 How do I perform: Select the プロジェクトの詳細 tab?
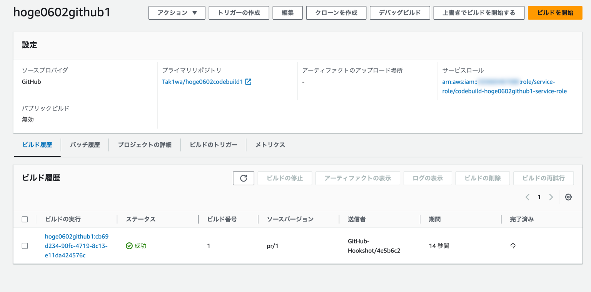click(x=144, y=145)
